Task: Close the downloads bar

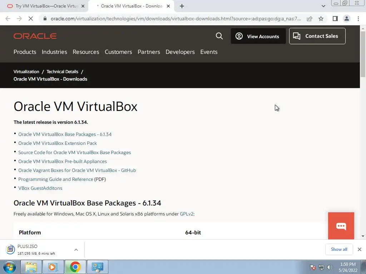Action: coord(360,249)
